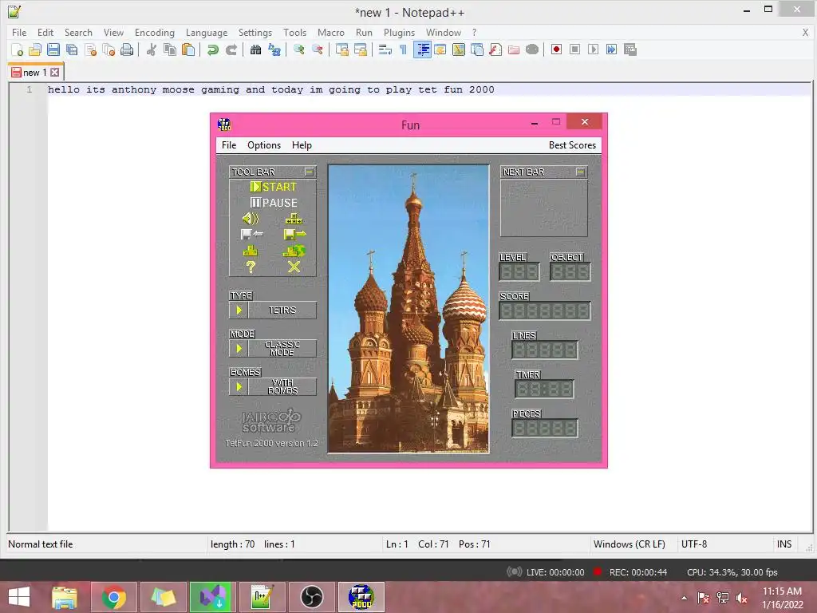Image resolution: width=817 pixels, height=613 pixels.
Task: Open the Help menu in Fun window
Action: coord(302,145)
